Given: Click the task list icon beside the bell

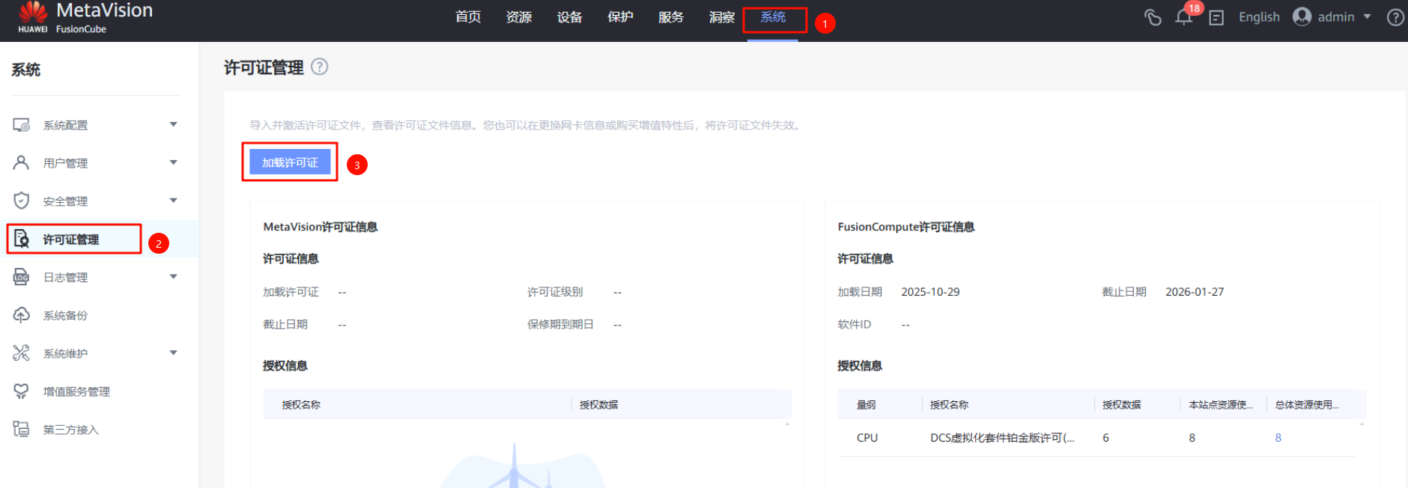Looking at the screenshot, I should [1216, 17].
